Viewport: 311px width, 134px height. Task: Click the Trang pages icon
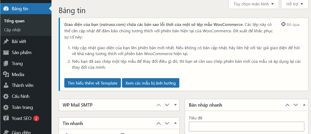click(x=6, y=64)
